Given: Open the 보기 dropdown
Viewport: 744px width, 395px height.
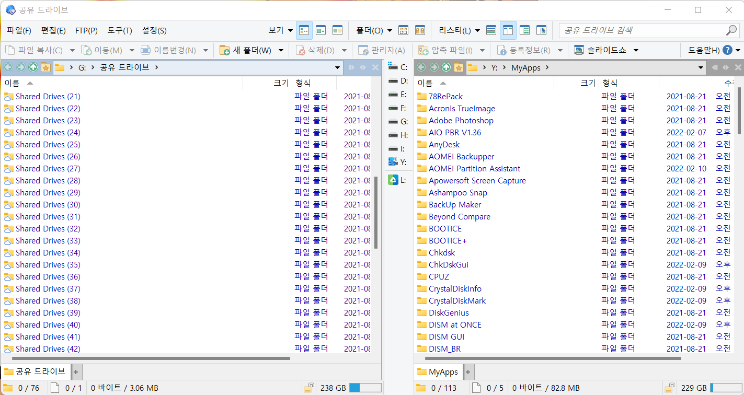Looking at the screenshot, I should tap(280, 30).
